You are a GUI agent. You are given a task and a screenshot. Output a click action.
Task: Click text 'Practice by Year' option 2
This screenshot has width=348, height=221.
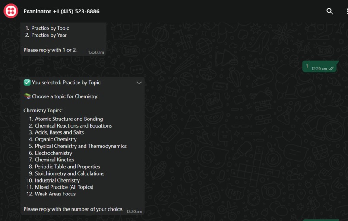click(x=49, y=35)
